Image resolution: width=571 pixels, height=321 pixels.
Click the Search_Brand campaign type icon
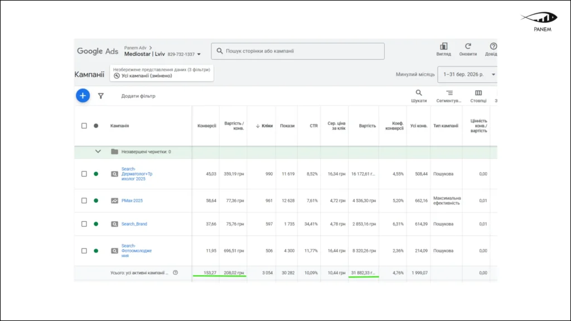(114, 224)
